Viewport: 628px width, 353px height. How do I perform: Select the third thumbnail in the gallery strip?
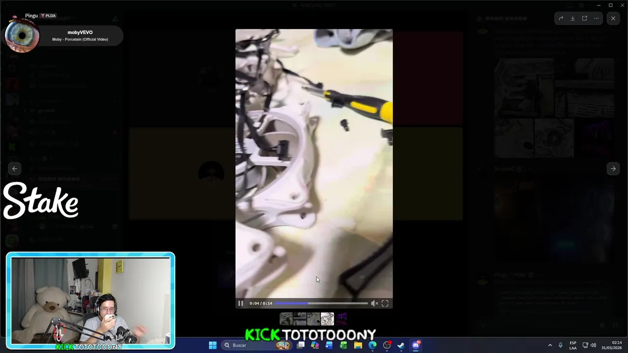314,320
